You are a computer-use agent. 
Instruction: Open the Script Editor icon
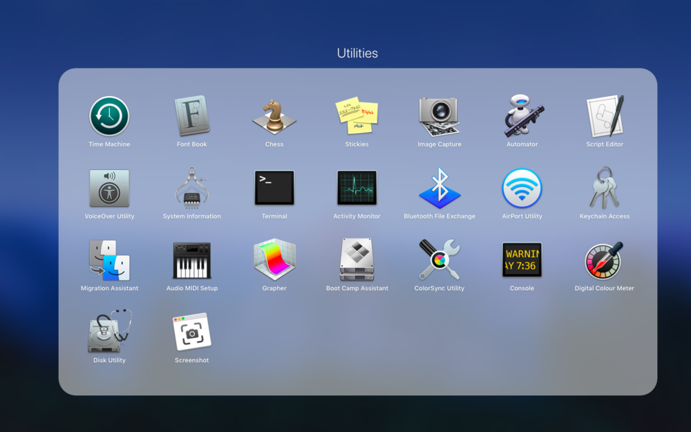(x=605, y=116)
